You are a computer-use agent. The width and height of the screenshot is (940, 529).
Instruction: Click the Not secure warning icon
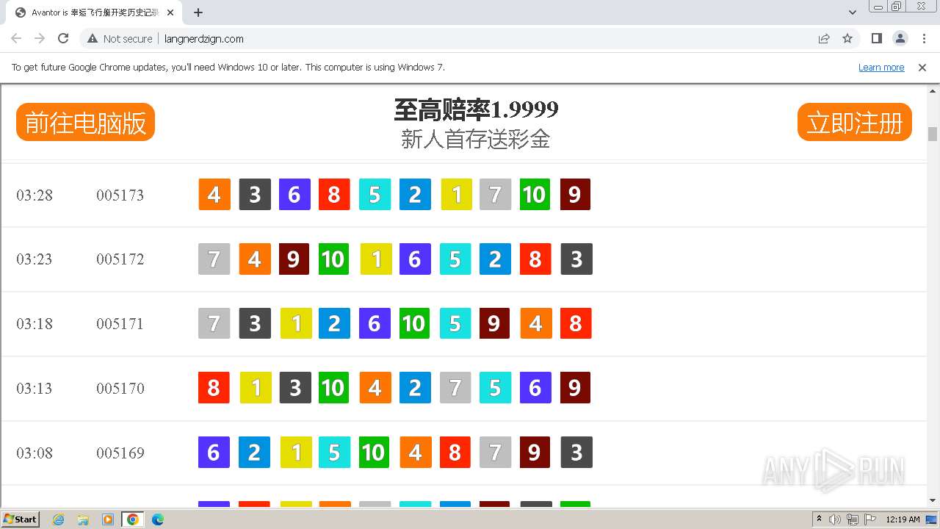point(93,38)
